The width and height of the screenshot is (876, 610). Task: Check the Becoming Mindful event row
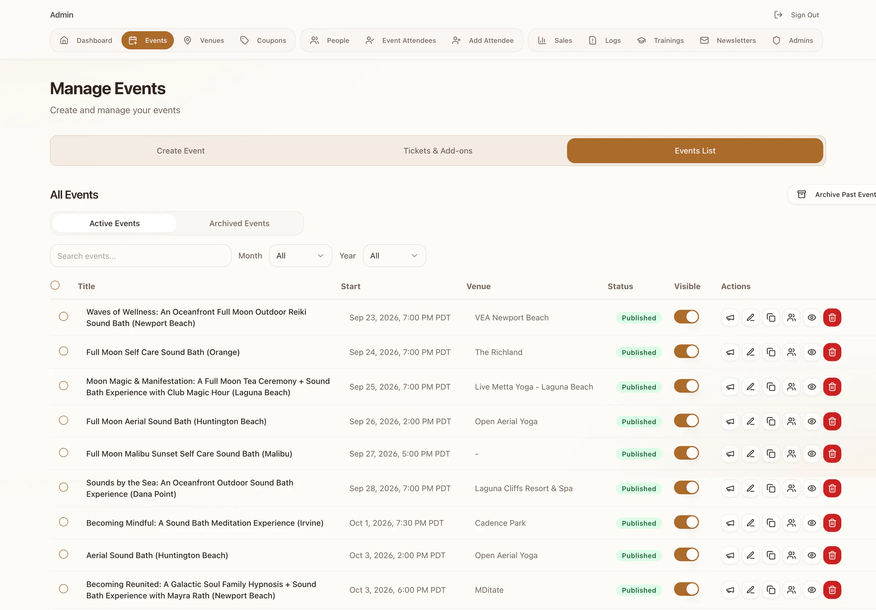click(64, 522)
